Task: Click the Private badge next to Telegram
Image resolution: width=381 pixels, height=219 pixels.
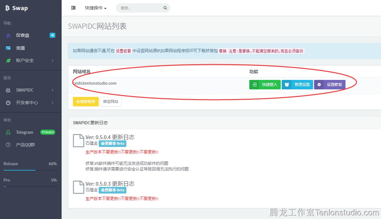Action: pyautogui.click(x=48, y=132)
